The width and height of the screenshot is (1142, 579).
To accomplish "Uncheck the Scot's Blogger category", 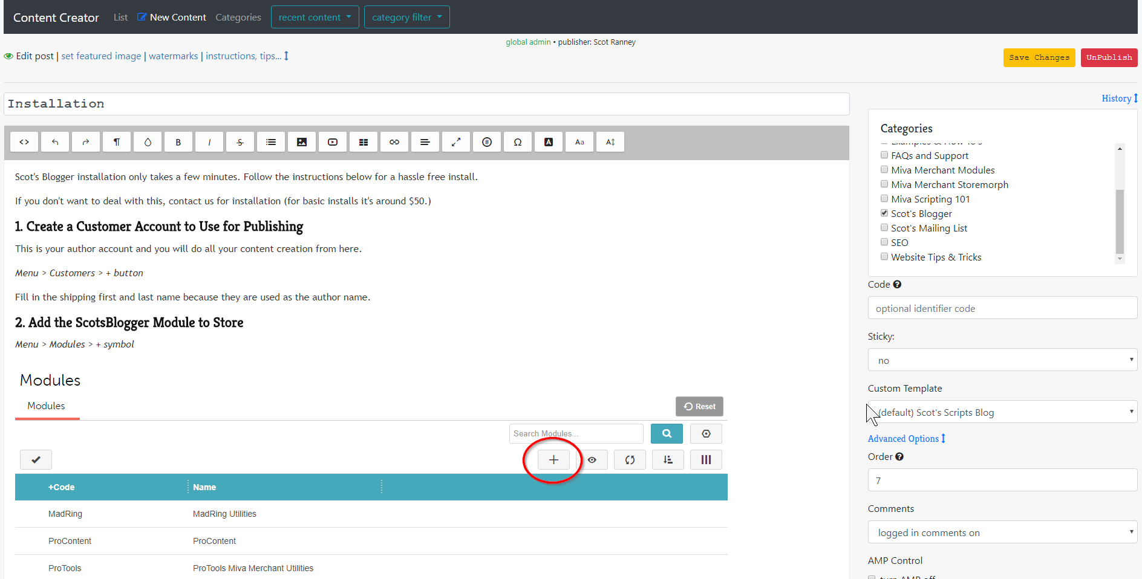I will [884, 213].
